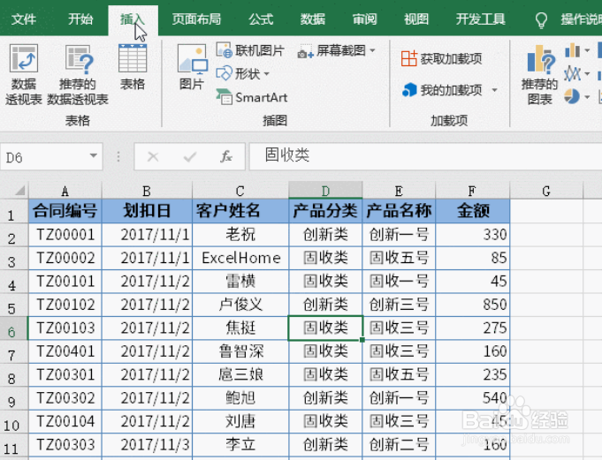Screen dimensions: 602x460
Task: Click the 合同编号 header cell
Action: click(65, 211)
